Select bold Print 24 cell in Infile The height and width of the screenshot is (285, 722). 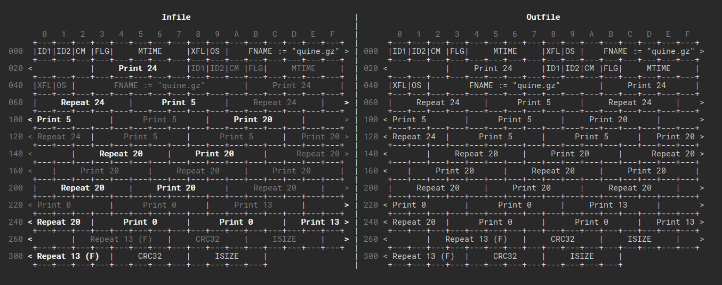(138, 68)
